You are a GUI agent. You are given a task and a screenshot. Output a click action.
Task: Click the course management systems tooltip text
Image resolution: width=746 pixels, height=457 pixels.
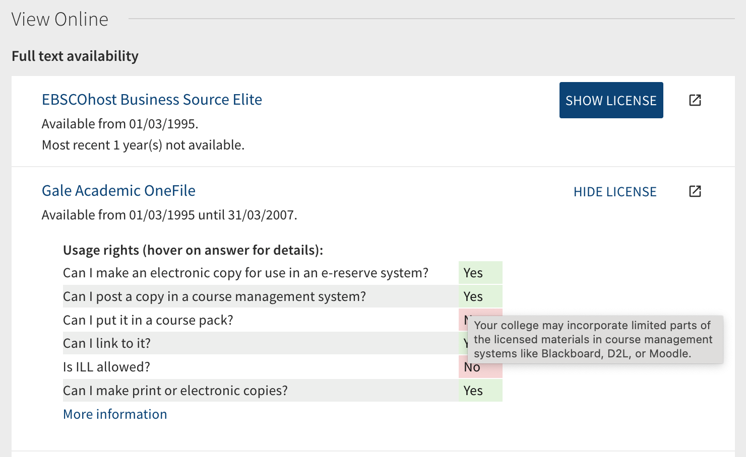(595, 340)
